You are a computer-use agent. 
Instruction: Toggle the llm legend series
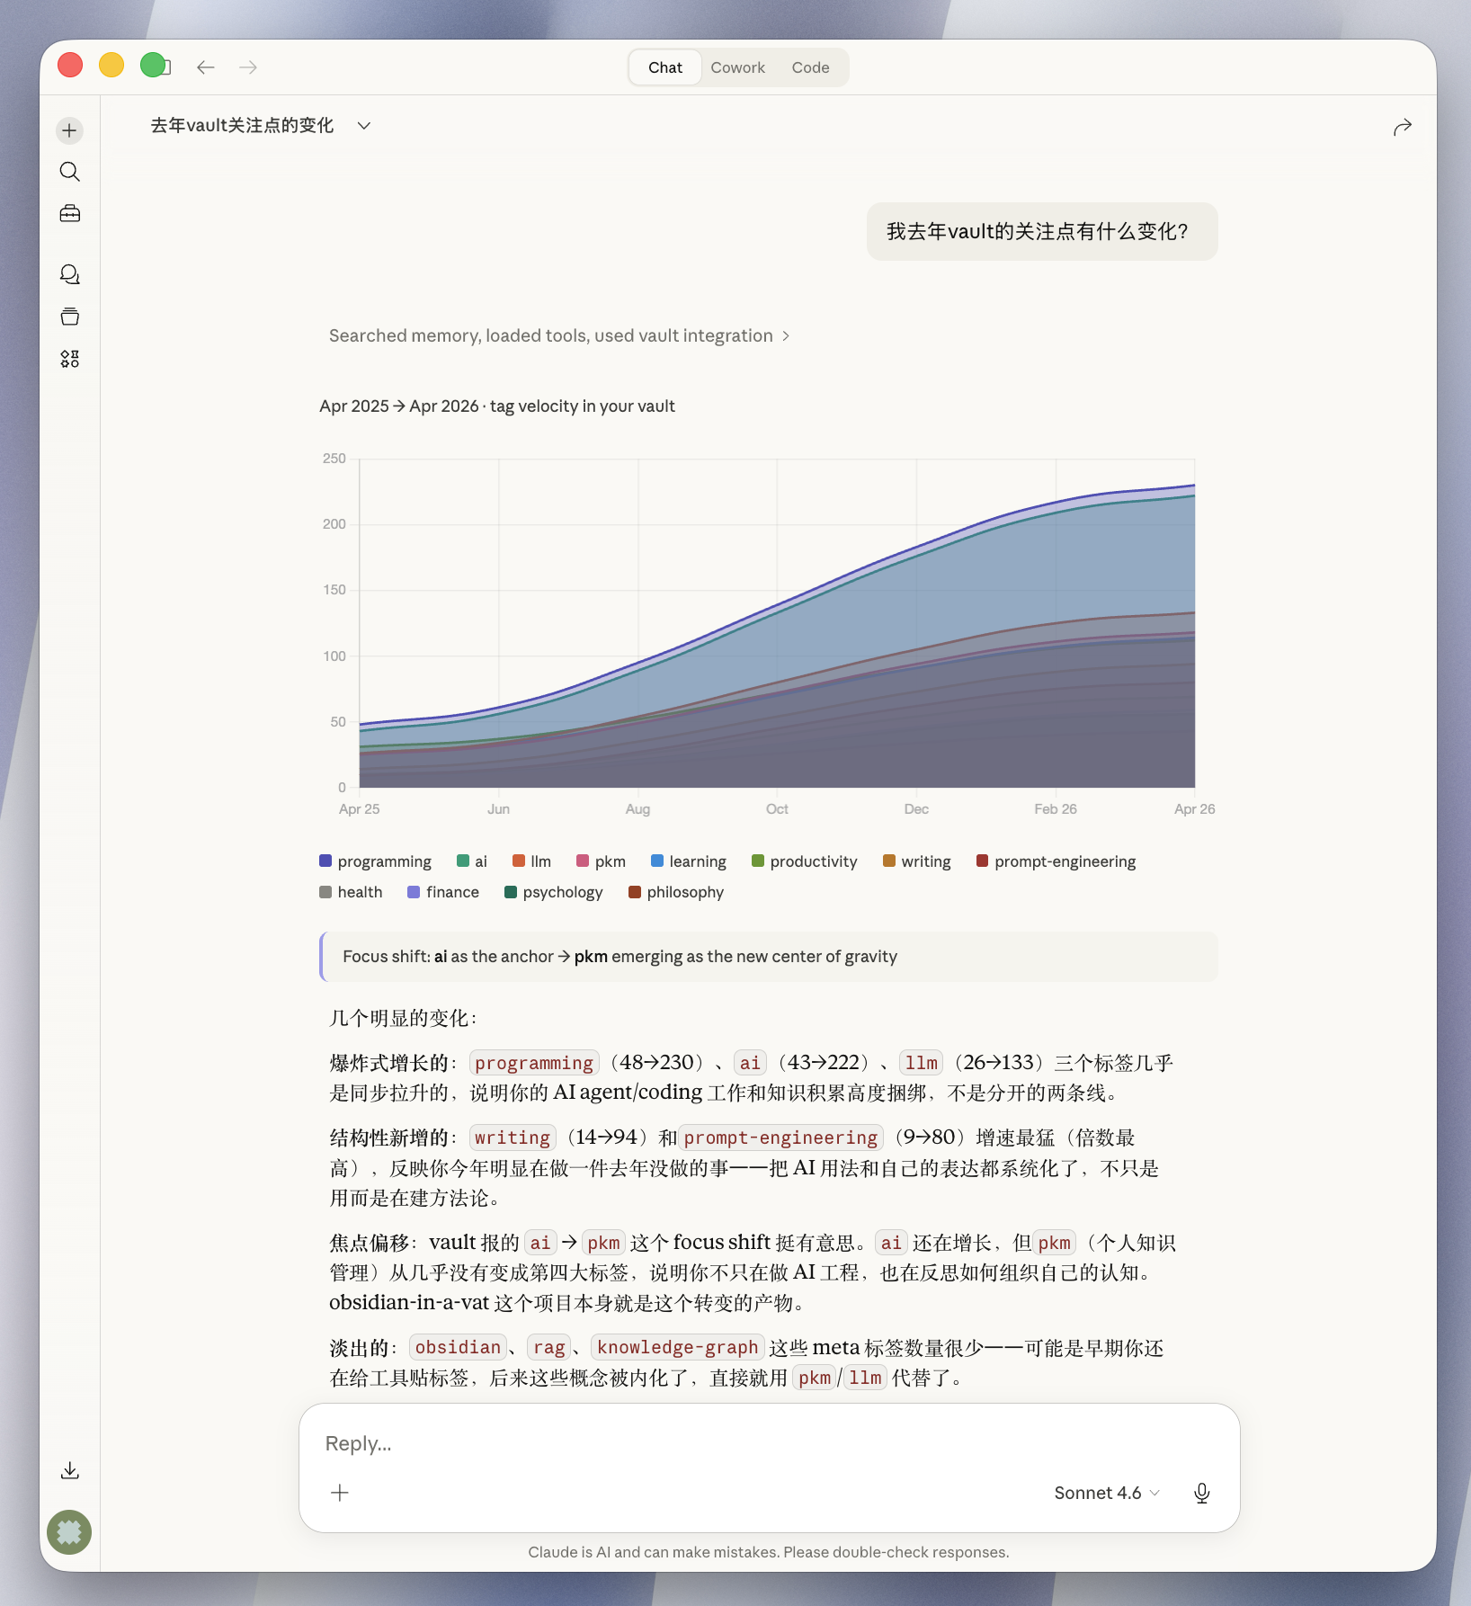click(x=531, y=861)
